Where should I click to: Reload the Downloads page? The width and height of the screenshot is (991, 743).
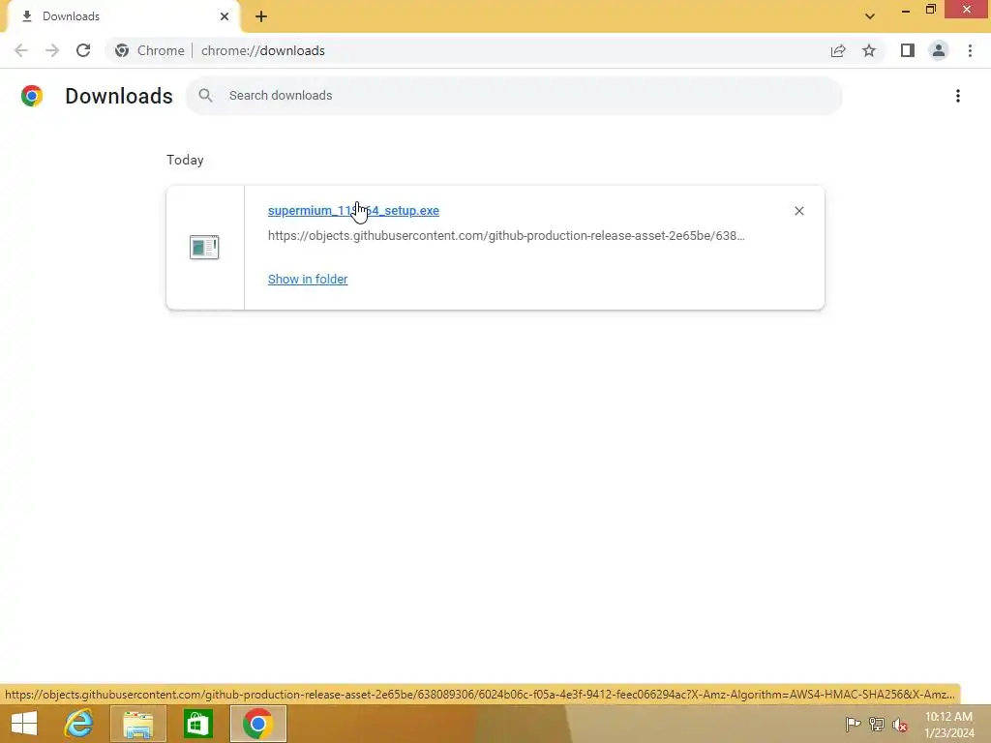tap(83, 50)
